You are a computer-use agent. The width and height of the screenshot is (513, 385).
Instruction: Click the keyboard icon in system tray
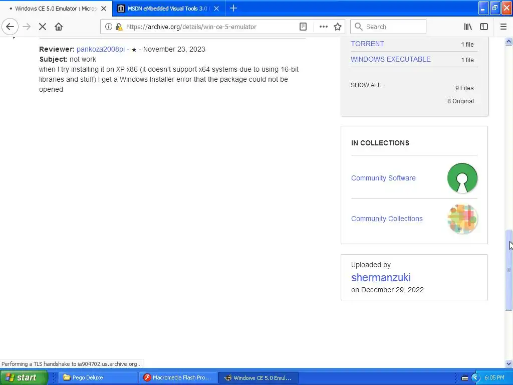(464, 378)
